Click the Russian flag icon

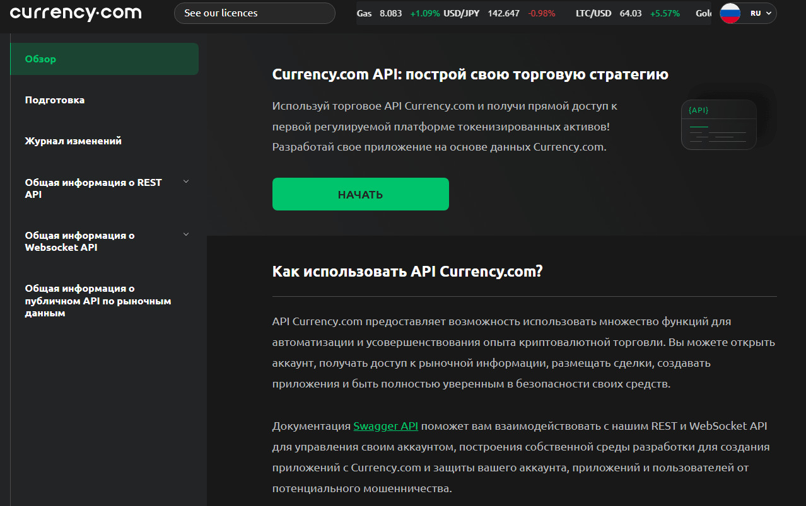[730, 13]
